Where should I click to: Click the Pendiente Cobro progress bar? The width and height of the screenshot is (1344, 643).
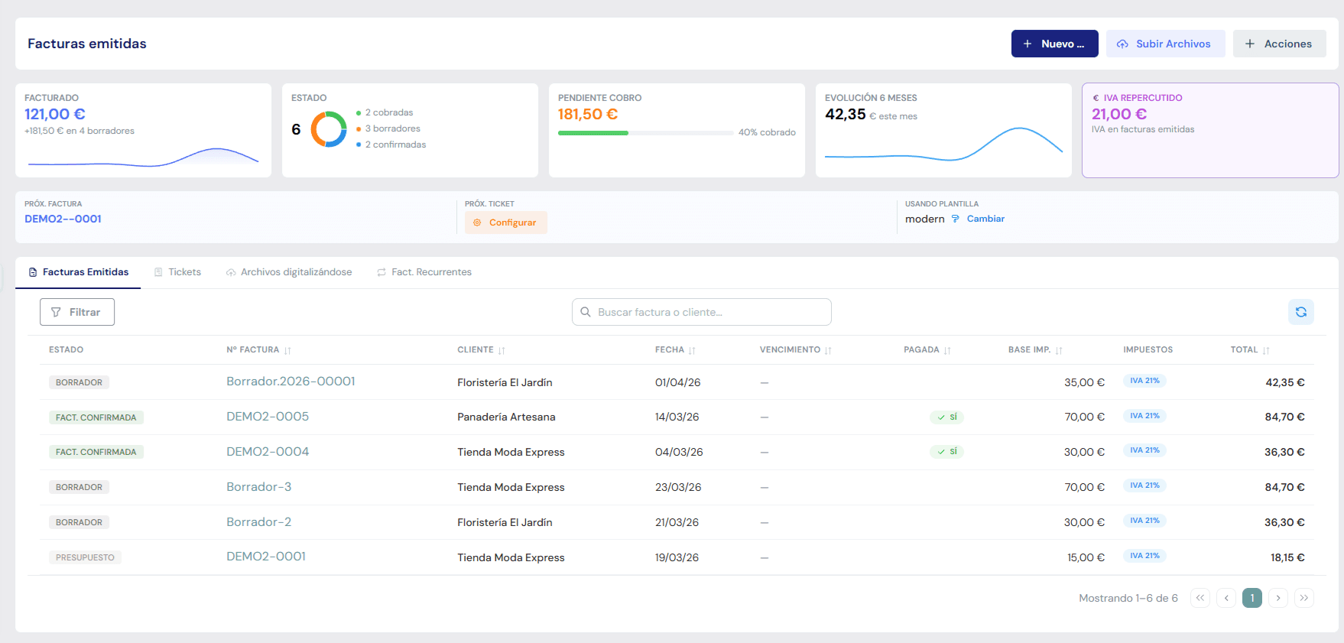(x=645, y=133)
